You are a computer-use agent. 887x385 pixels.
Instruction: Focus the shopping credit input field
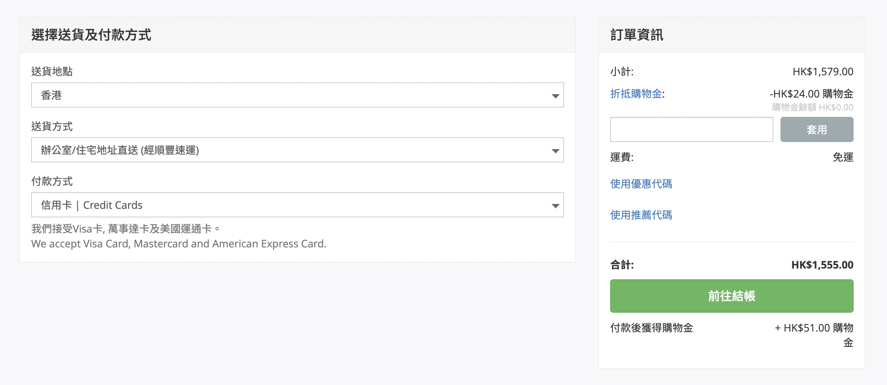click(691, 129)
